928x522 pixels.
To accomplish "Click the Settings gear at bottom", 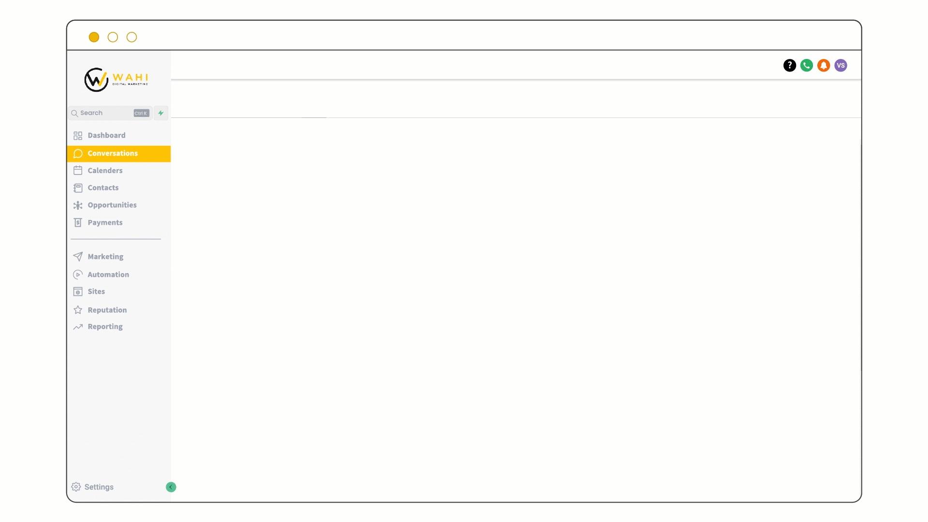I will pyautogui.click(x=76, y=487).
